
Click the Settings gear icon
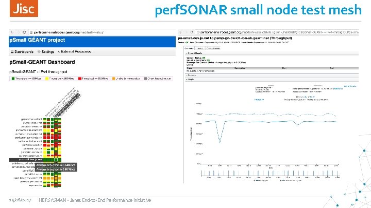click(39, 52)
